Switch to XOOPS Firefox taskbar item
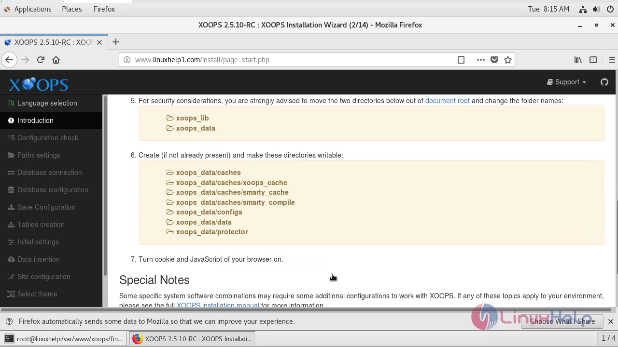Screen dimensions: 618x347 coord(192,339)
